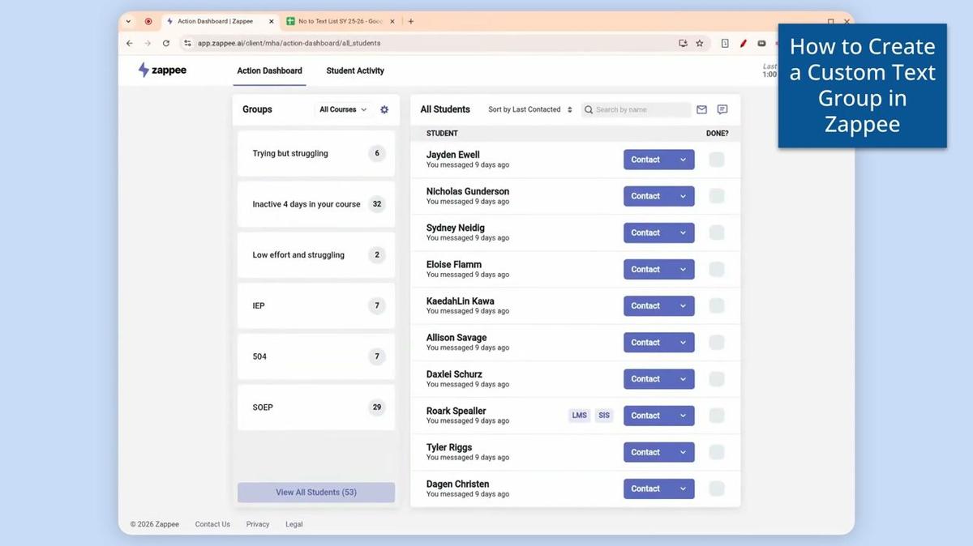The image size is (973, 546).
Task: Switch to the Student Activity tab
Action: click(x=355, y=70)
